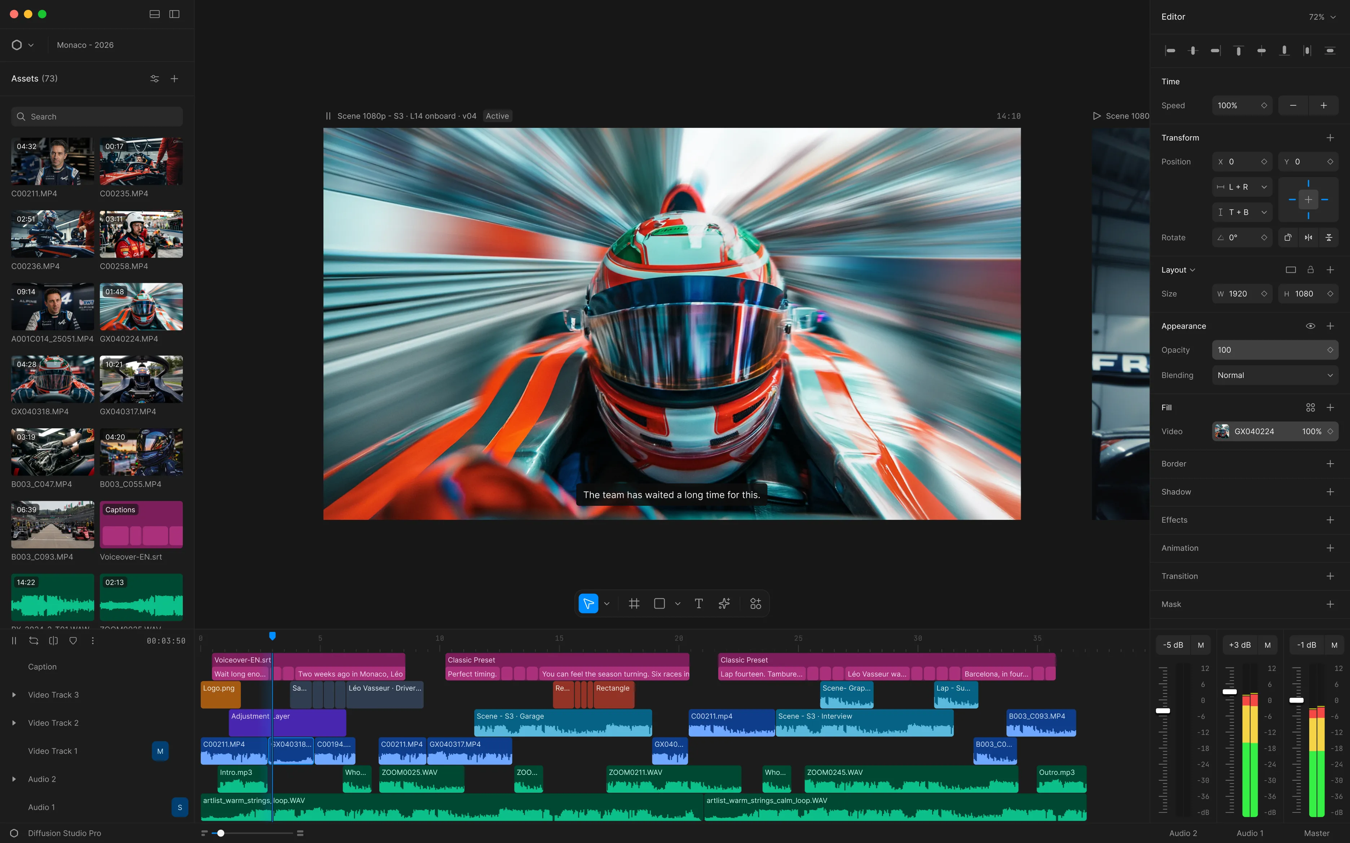
Task: Toggle solo on Audio 1 track
Action: coord(180,807)
